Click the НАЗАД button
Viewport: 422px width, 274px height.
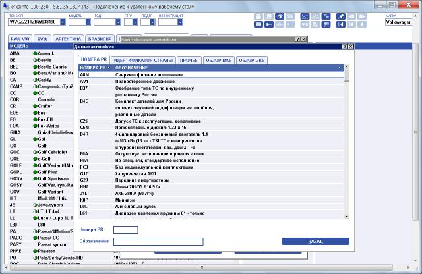point(315,242)
